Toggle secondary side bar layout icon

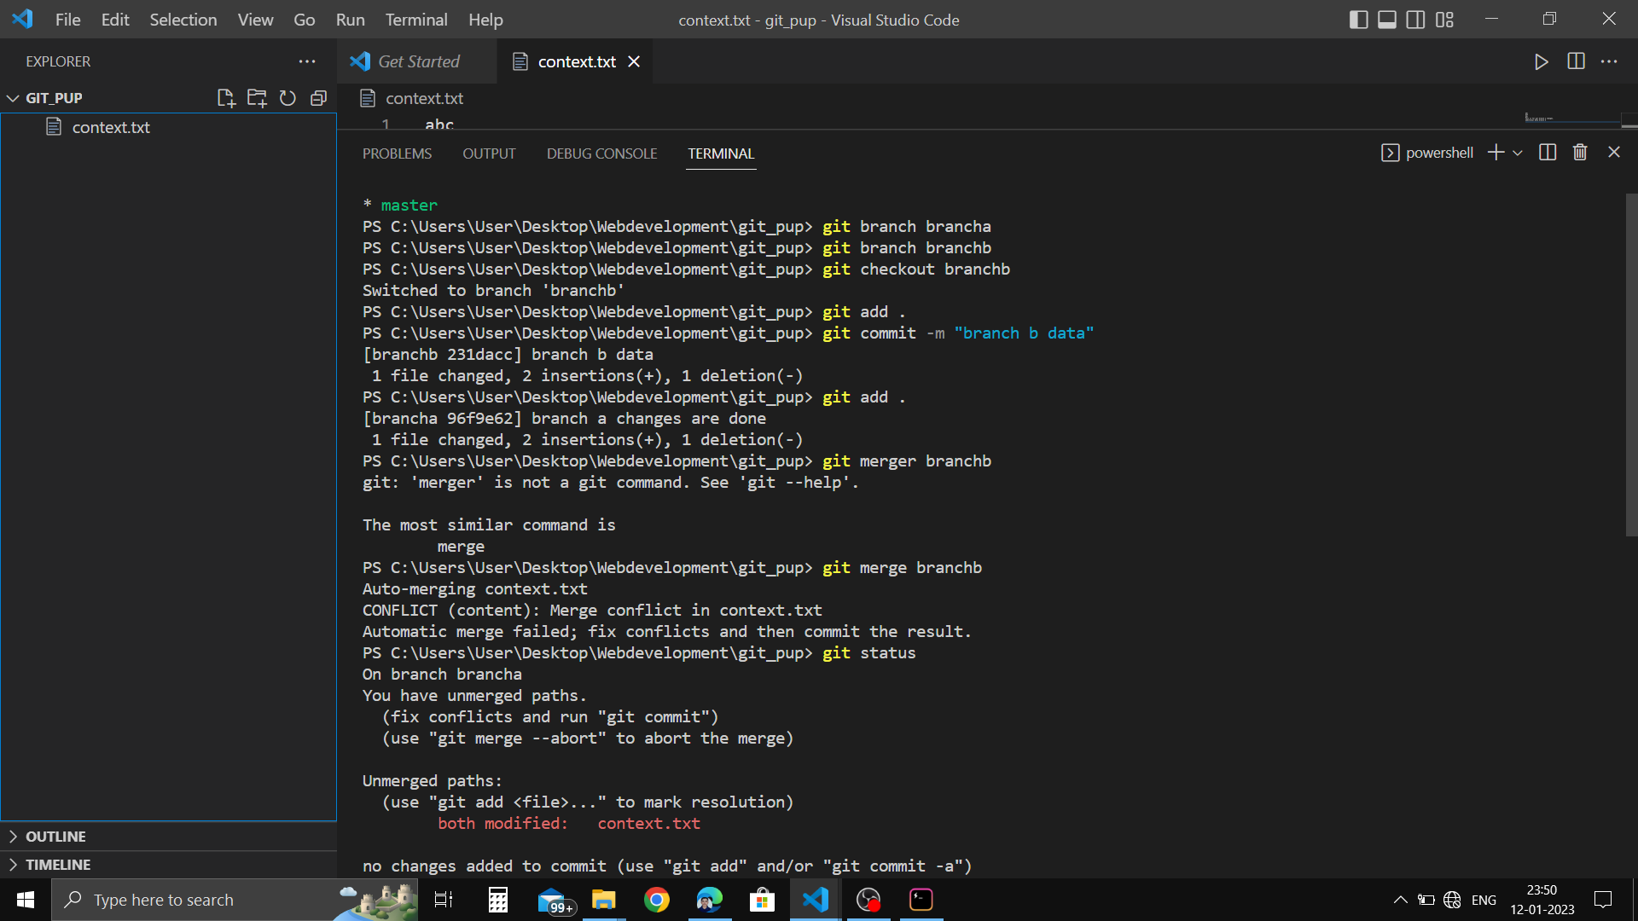click(1415, 20)
